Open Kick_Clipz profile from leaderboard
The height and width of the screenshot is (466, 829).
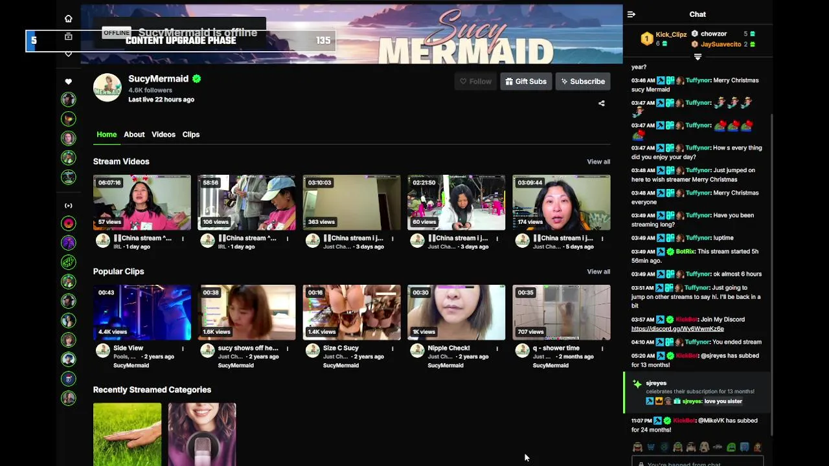tap(671, 35)
